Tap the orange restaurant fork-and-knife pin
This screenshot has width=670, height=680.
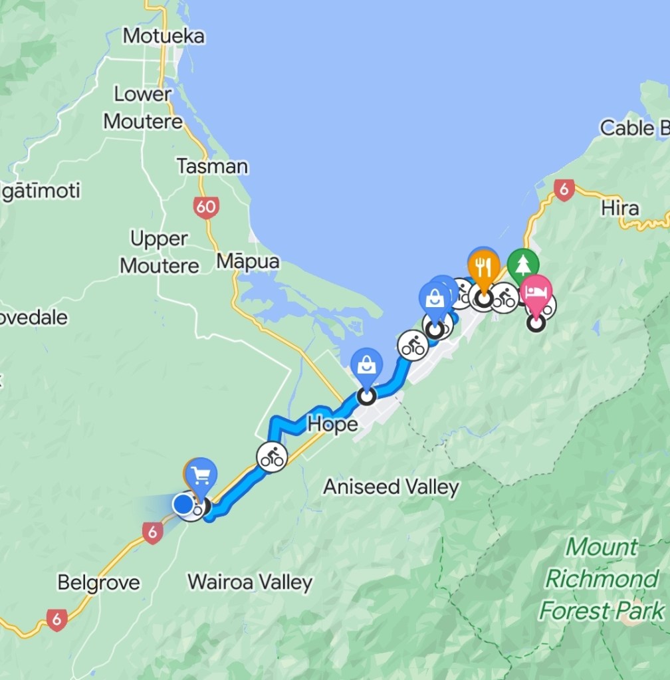point(483,268)
